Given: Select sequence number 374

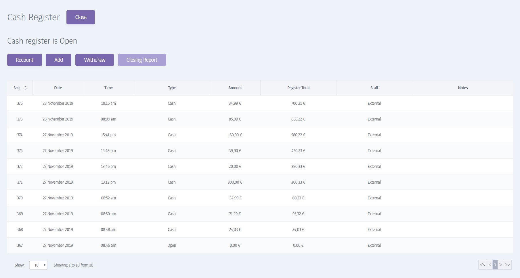Looking at the screenshot, I should [20, 135].
